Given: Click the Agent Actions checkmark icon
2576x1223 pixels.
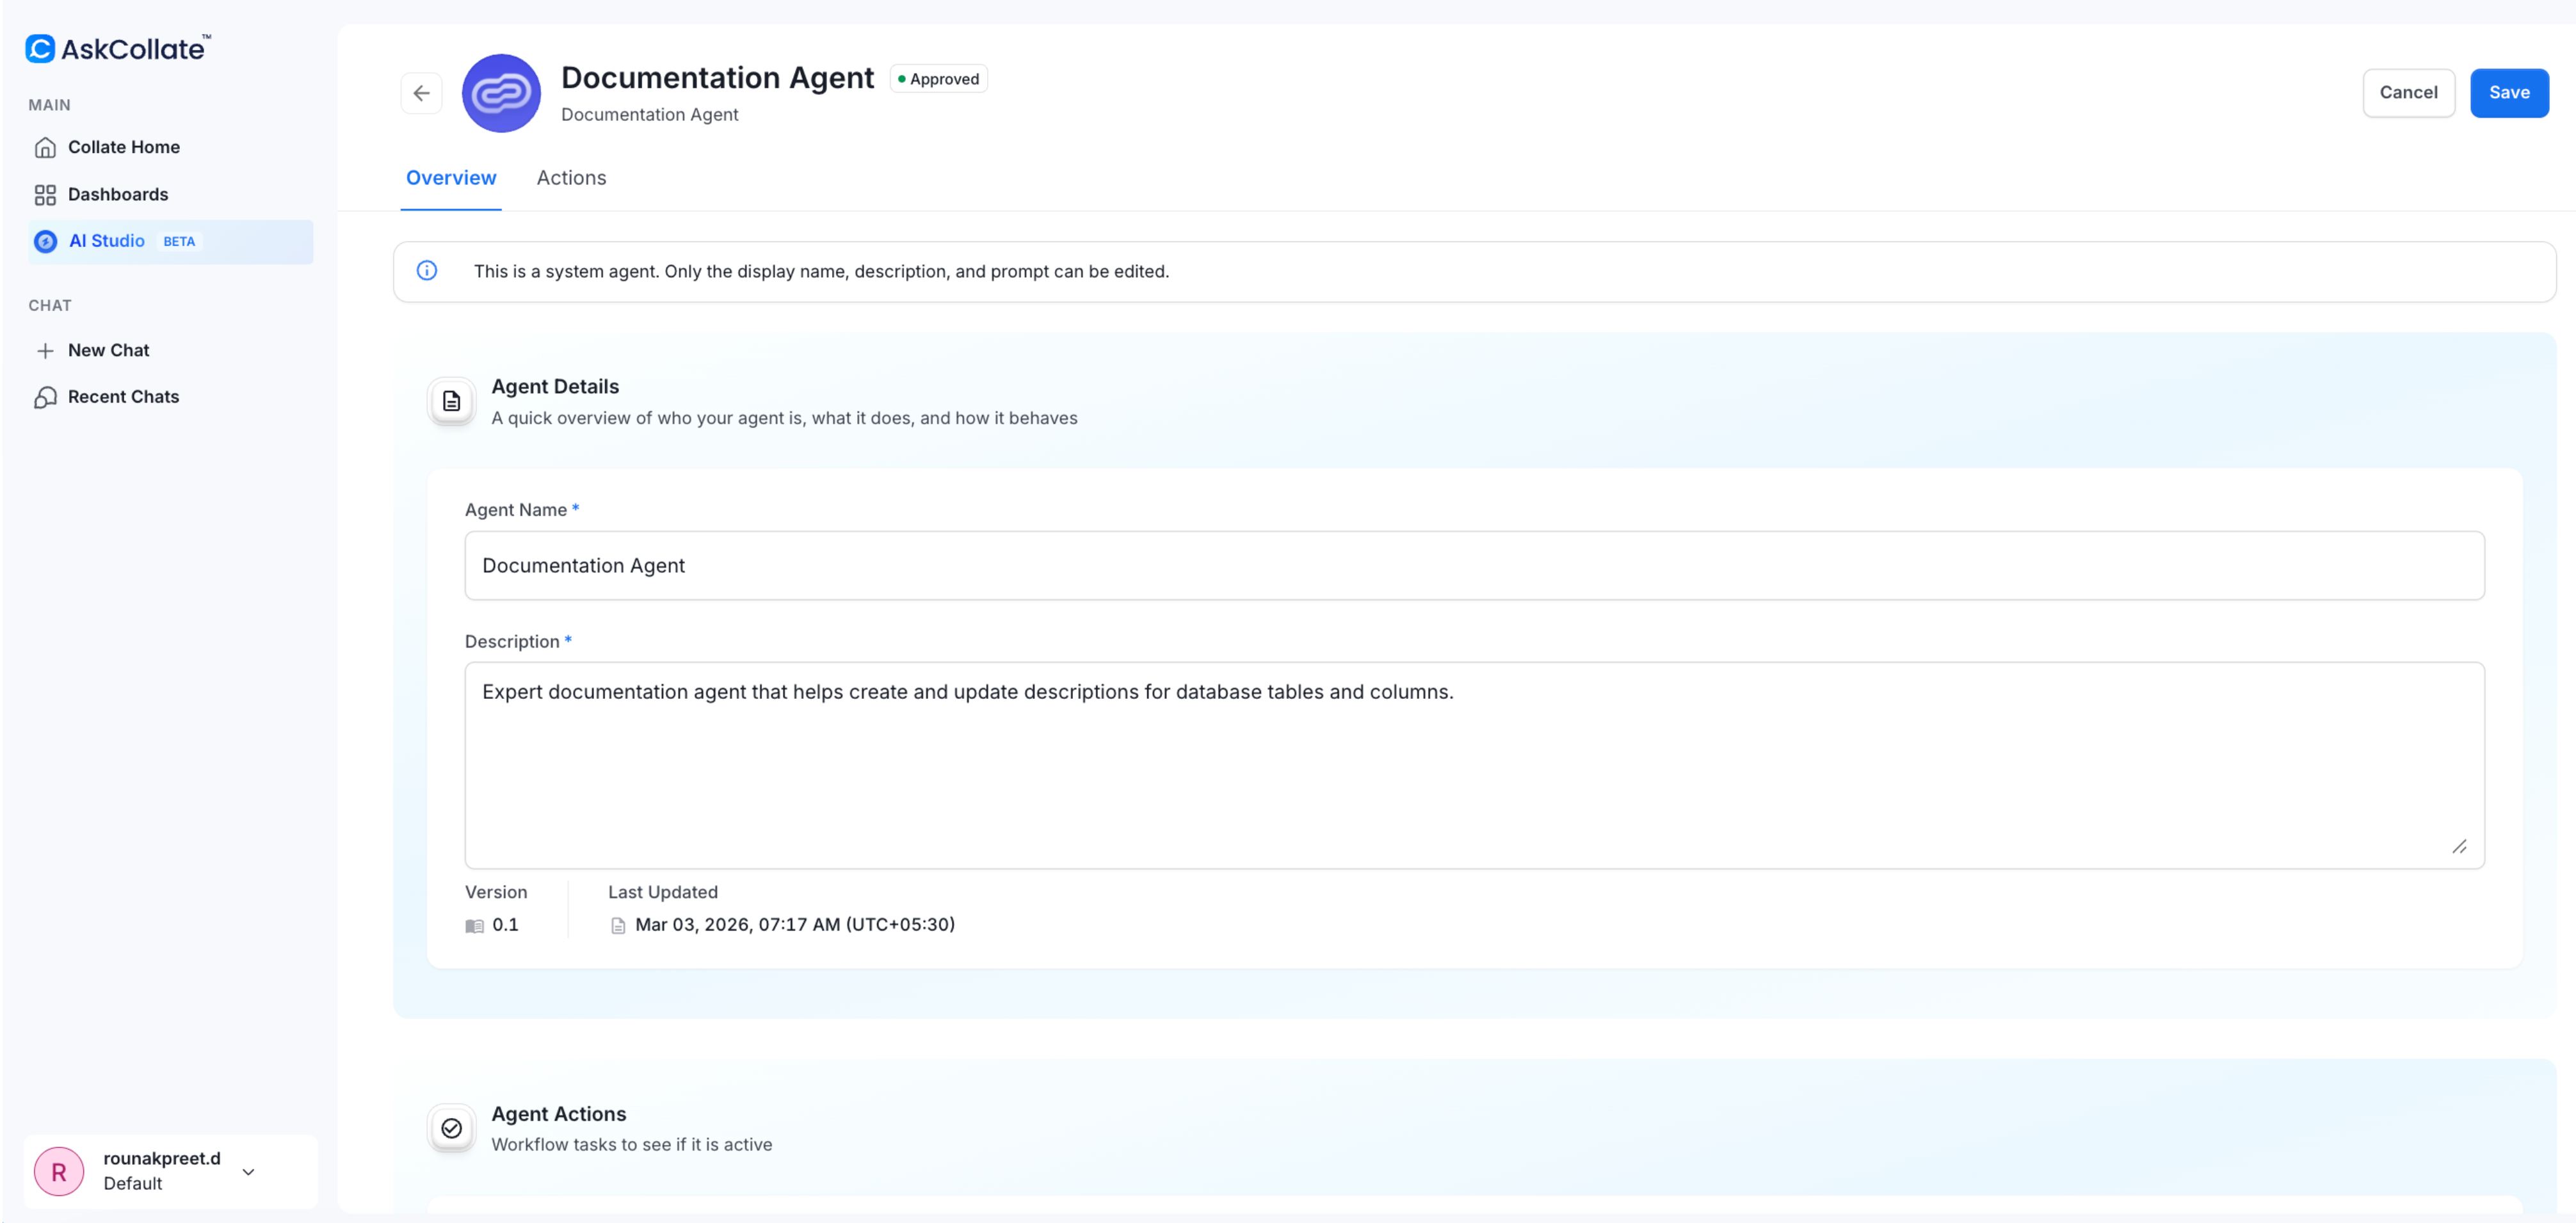Looking at the screenshot, I should (450, 1128).
